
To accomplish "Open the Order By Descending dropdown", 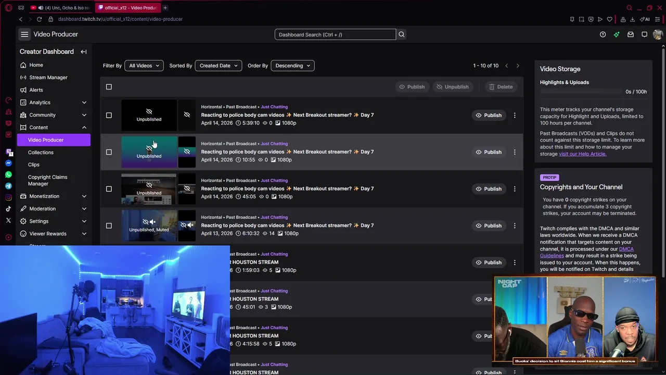I will tap(292, 66).
